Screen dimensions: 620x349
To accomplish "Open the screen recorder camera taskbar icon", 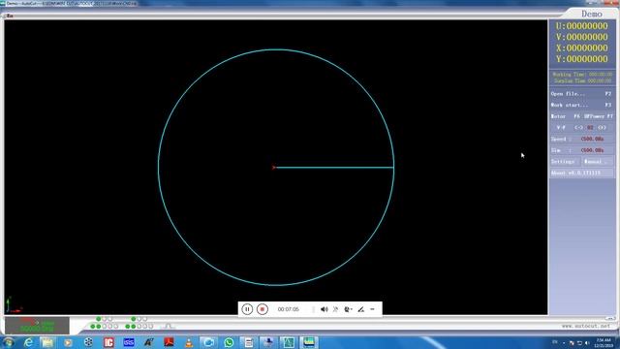I will click(208, 342).
